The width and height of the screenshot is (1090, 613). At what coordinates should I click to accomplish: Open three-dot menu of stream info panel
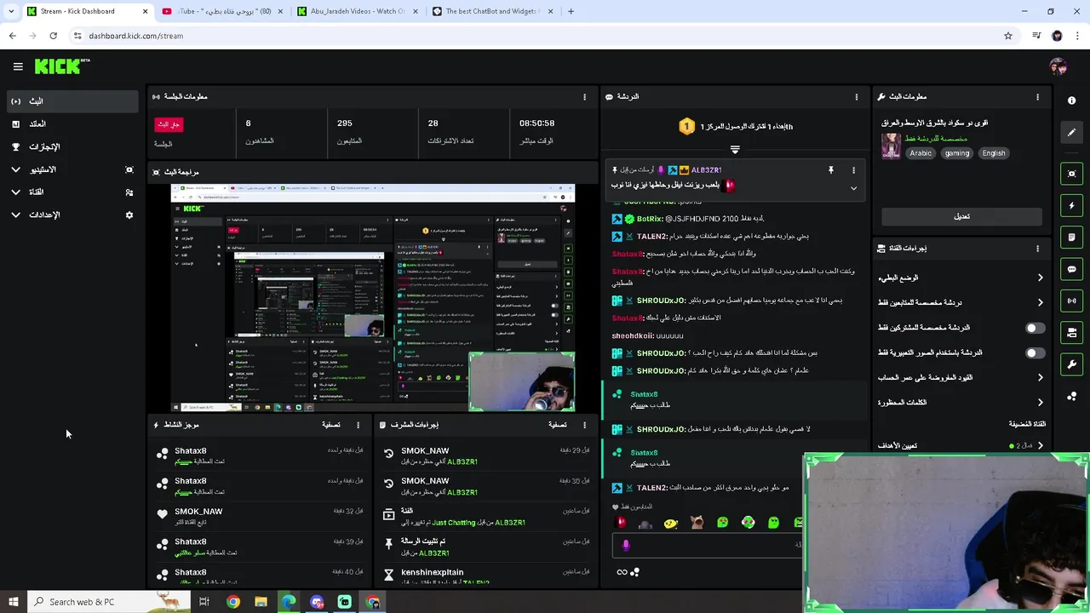(x=1037, y=97)
